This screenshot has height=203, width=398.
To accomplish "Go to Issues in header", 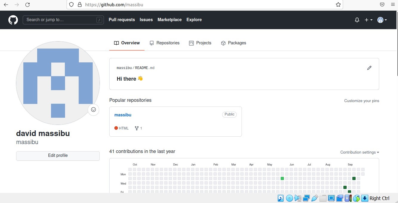I will point(146,20).
